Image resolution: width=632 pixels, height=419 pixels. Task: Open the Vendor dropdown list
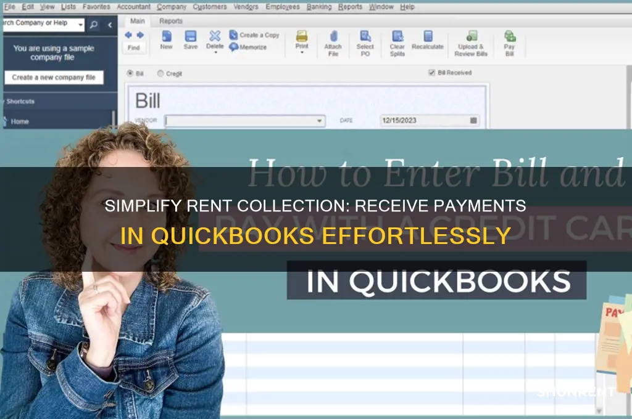pyautogui.click(x=319, y=121)
